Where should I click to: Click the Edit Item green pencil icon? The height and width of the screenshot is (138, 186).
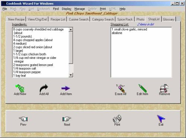[142, 88]
